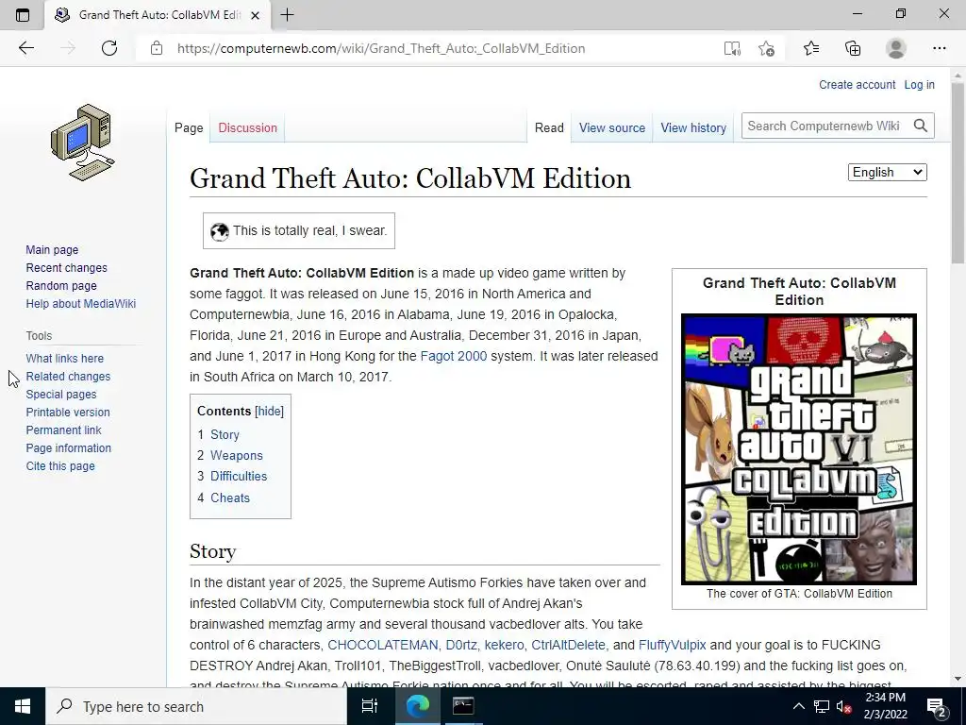
Task: Open What links here tool
Action: coord(65,358)
